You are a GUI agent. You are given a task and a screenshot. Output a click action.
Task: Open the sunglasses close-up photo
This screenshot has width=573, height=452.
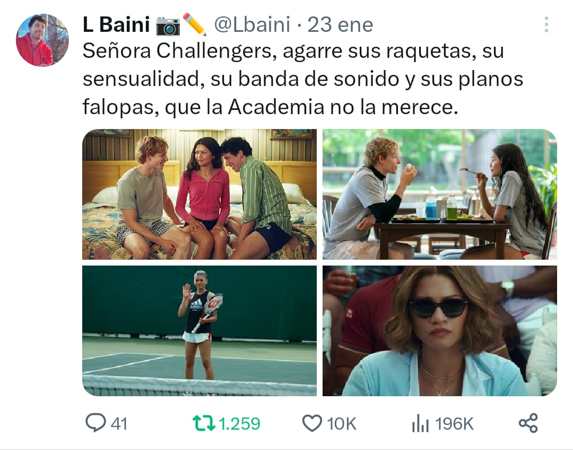tap(440, 331)
